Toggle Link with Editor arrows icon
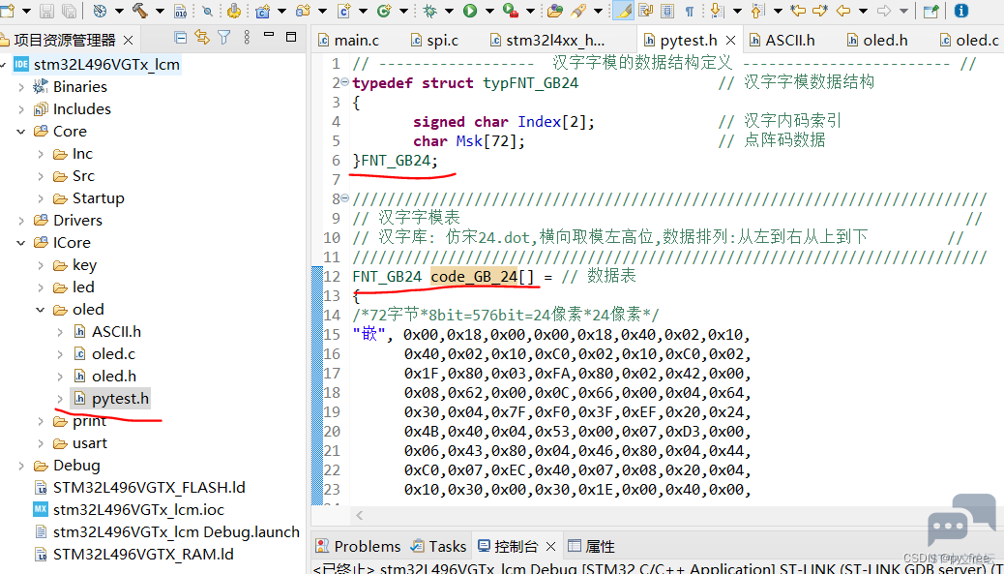This screenshot has height=574, width=1004. [x=202, y=38]
